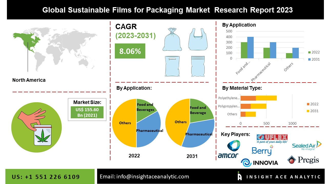328x184 pixels.
Task: Click the T-shirt handle bag icon
Action: [198, 39]
